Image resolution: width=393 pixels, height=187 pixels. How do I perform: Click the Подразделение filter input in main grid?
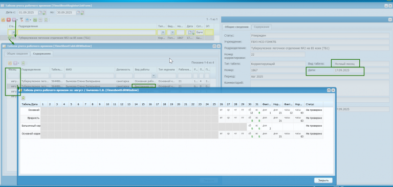tap(86, 32)
